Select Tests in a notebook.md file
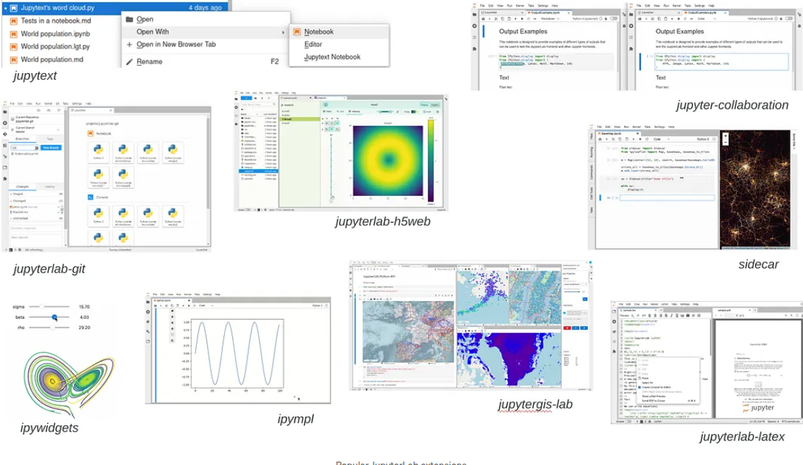Screen dimensions: 803x465 (55, 21)
